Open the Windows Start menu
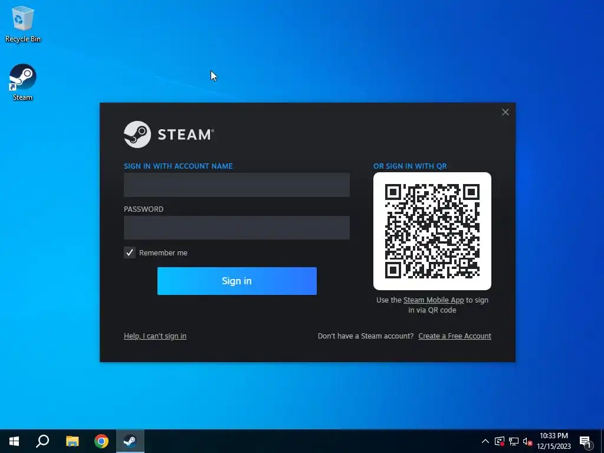Screen dimensions: 604x453 (x=14, y=441)
